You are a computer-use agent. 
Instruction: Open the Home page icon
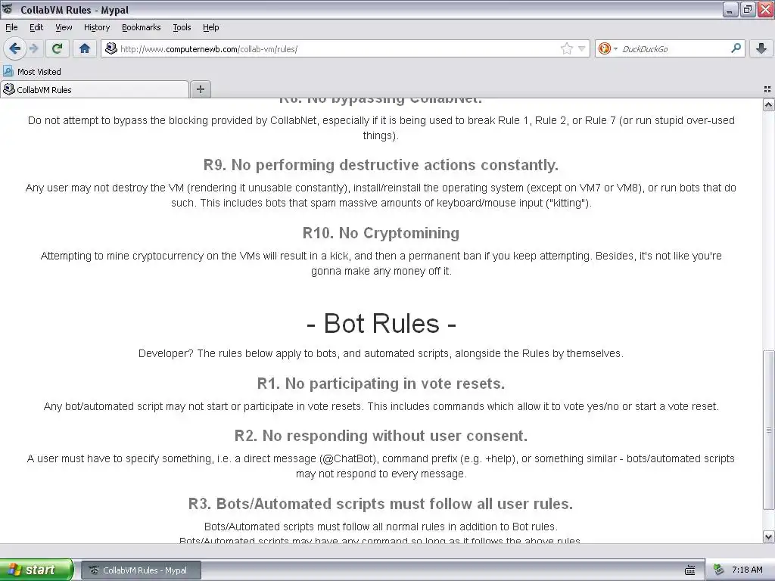(x=85, y=48)
